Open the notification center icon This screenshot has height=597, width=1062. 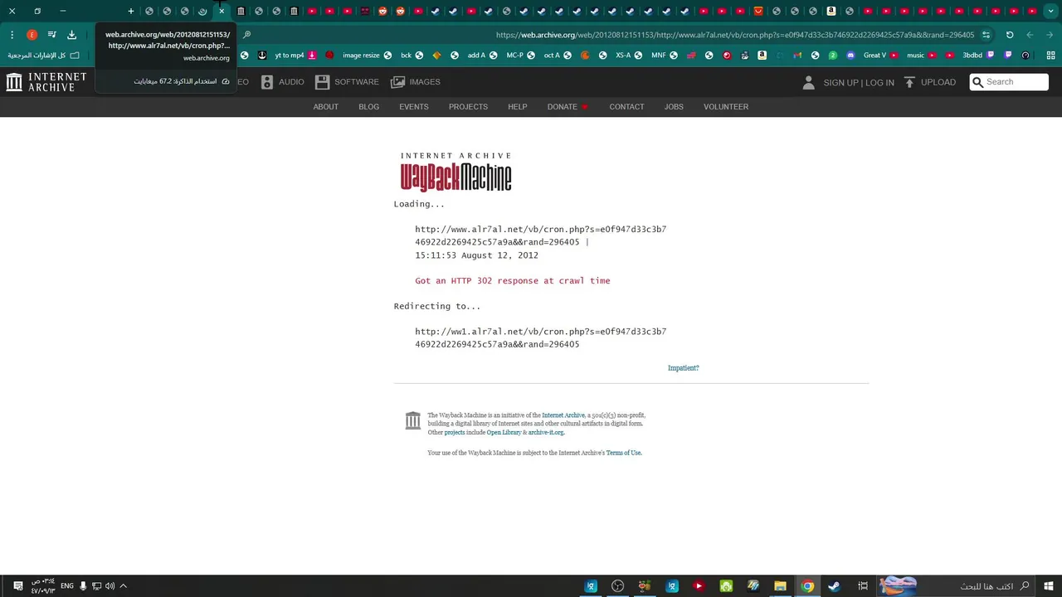tap(17, 586)
